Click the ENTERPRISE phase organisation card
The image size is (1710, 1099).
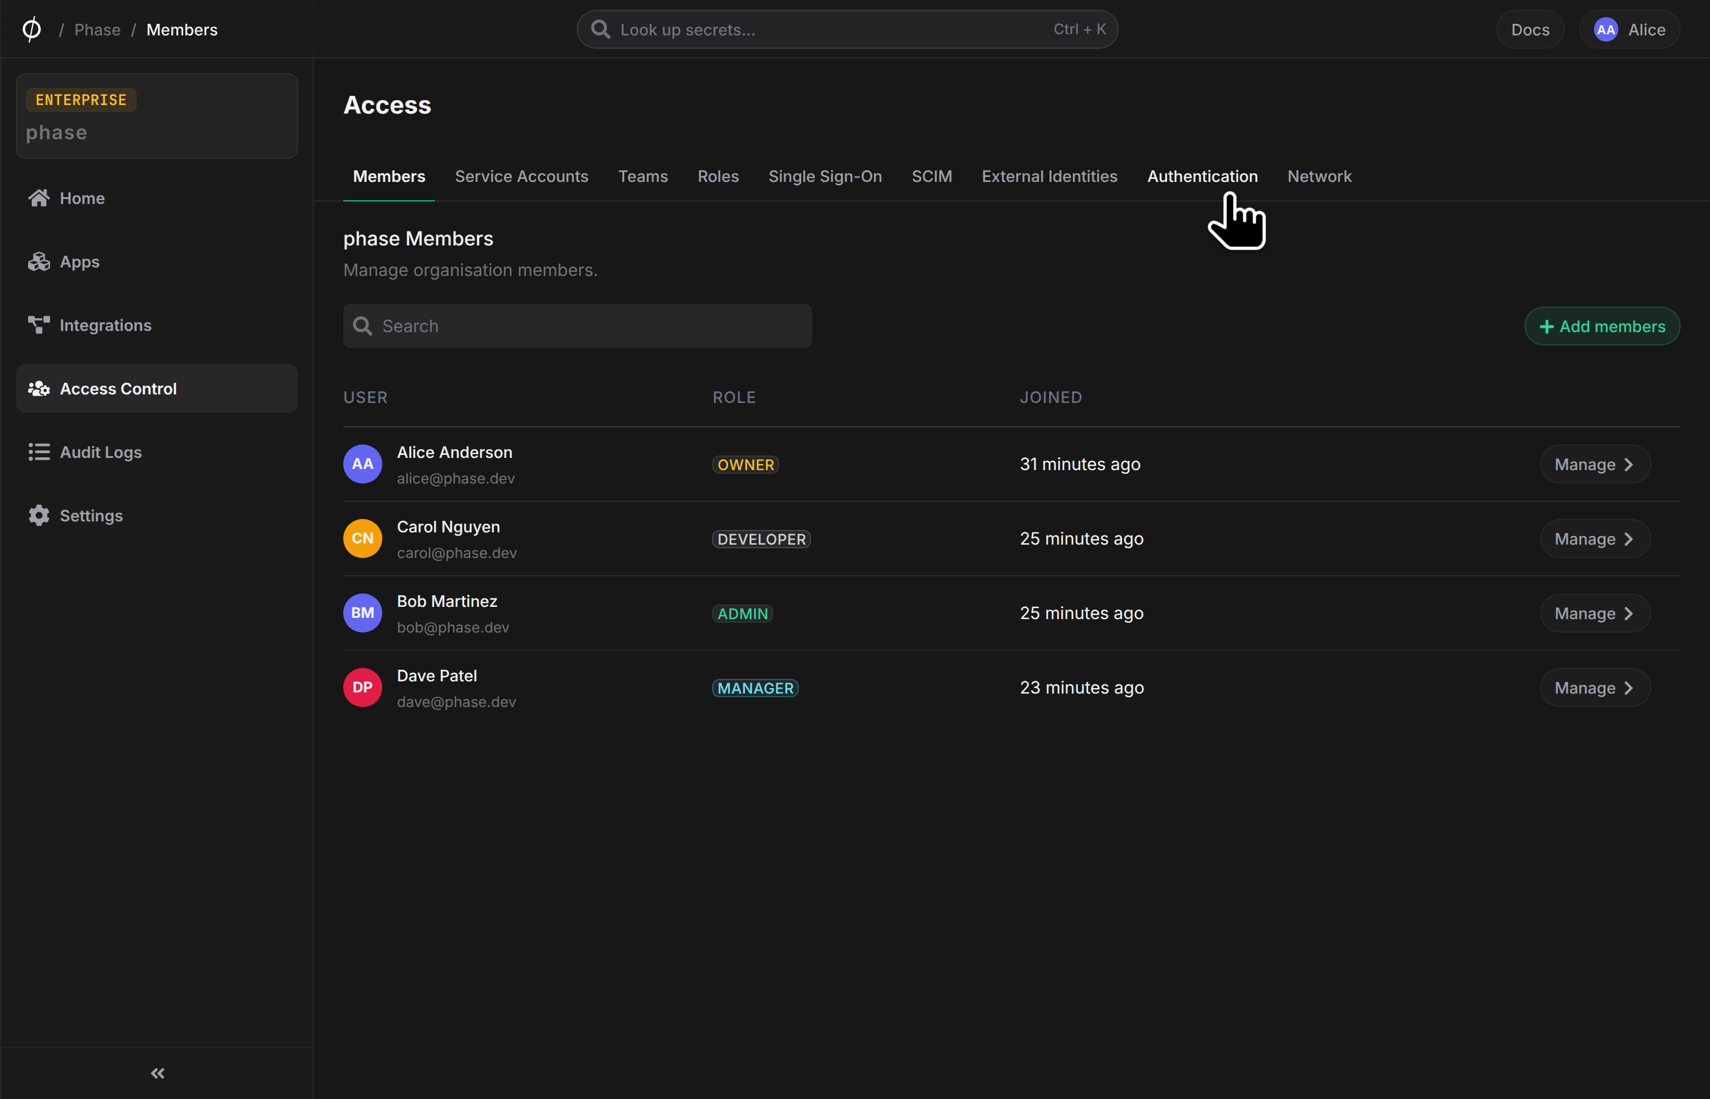point(156,115)
